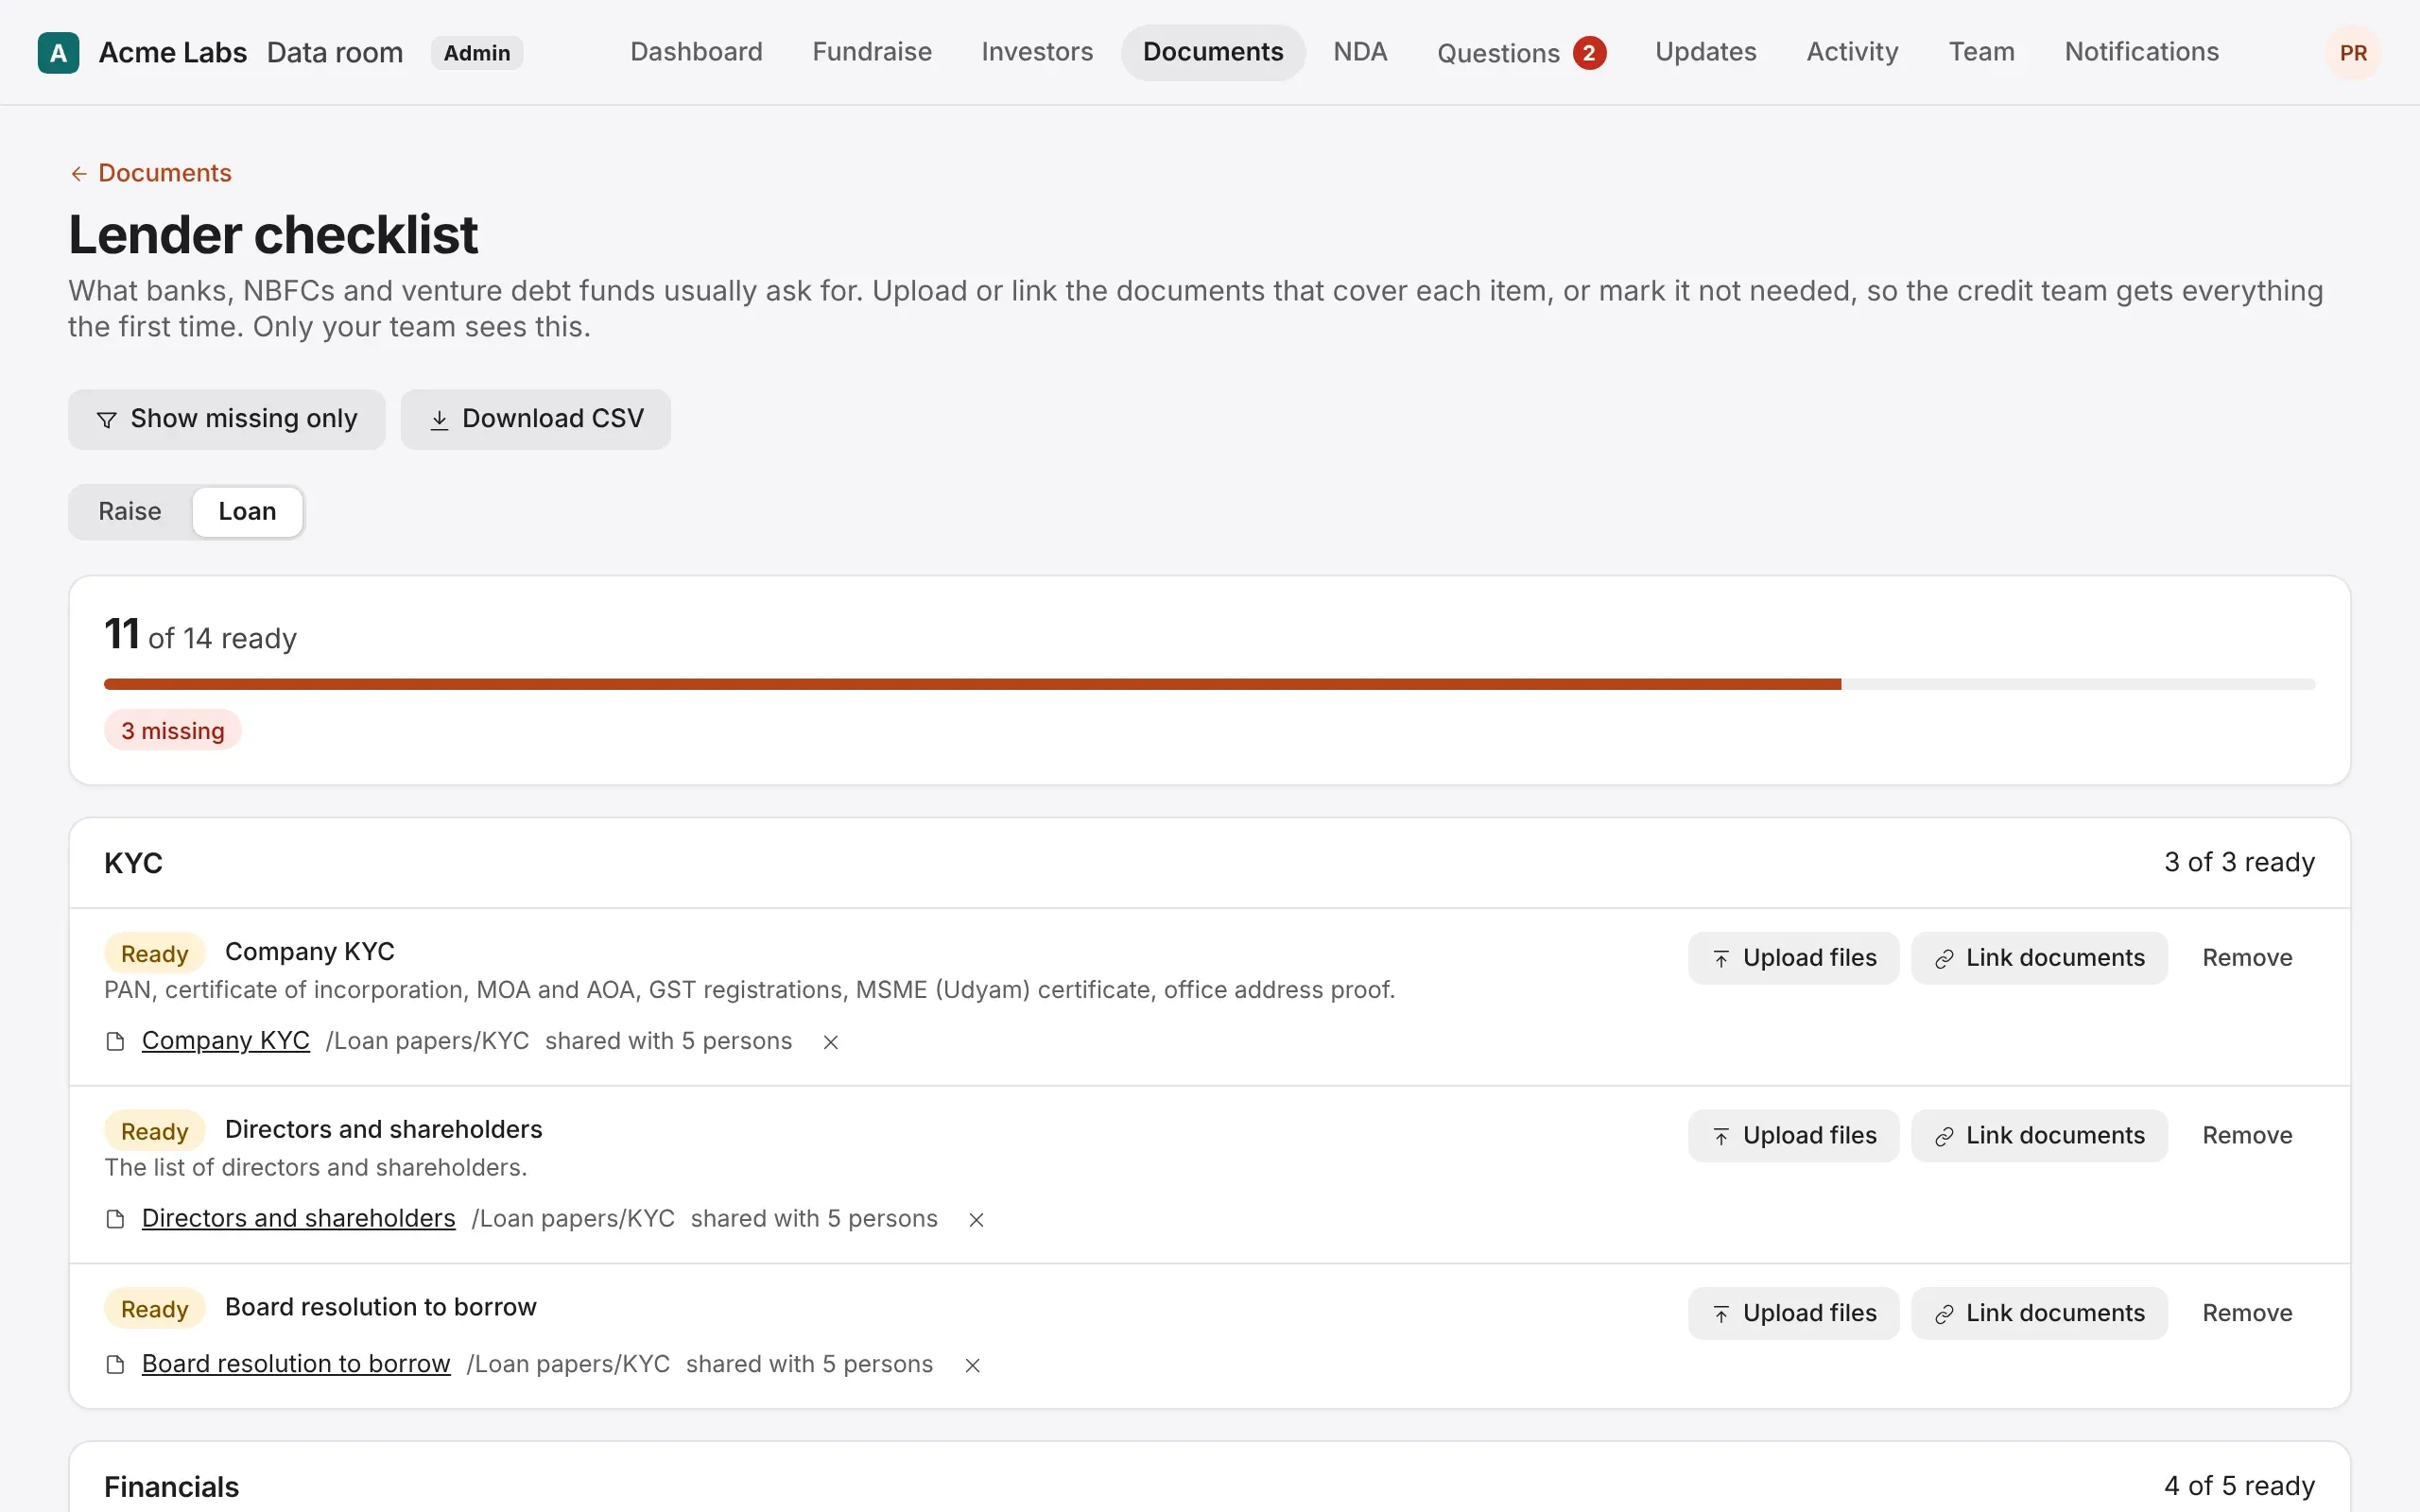The height and width of the screenshot is (1512, 2420).
Task: Remove the Board resolution to borrow item
Action: pyautogui.click(x=2247, y=1313)
